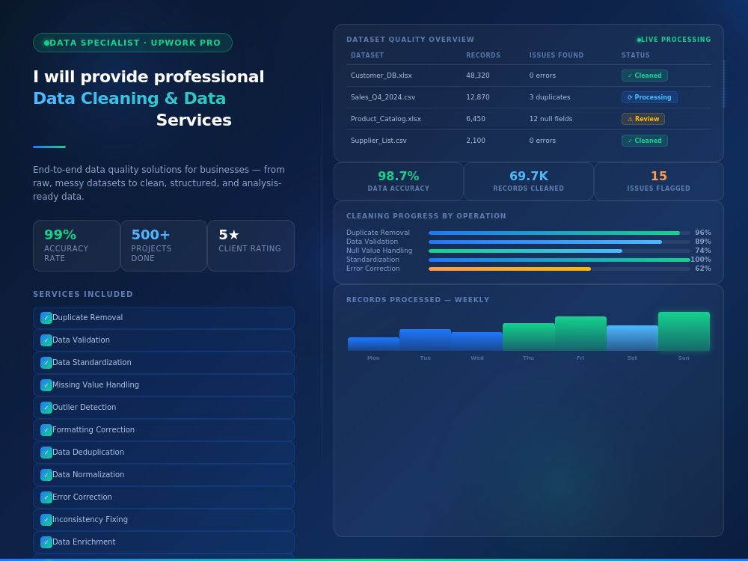Click the Cleaning Progress By Operation heading
The image size is (748, 561).
coord(426,216)
